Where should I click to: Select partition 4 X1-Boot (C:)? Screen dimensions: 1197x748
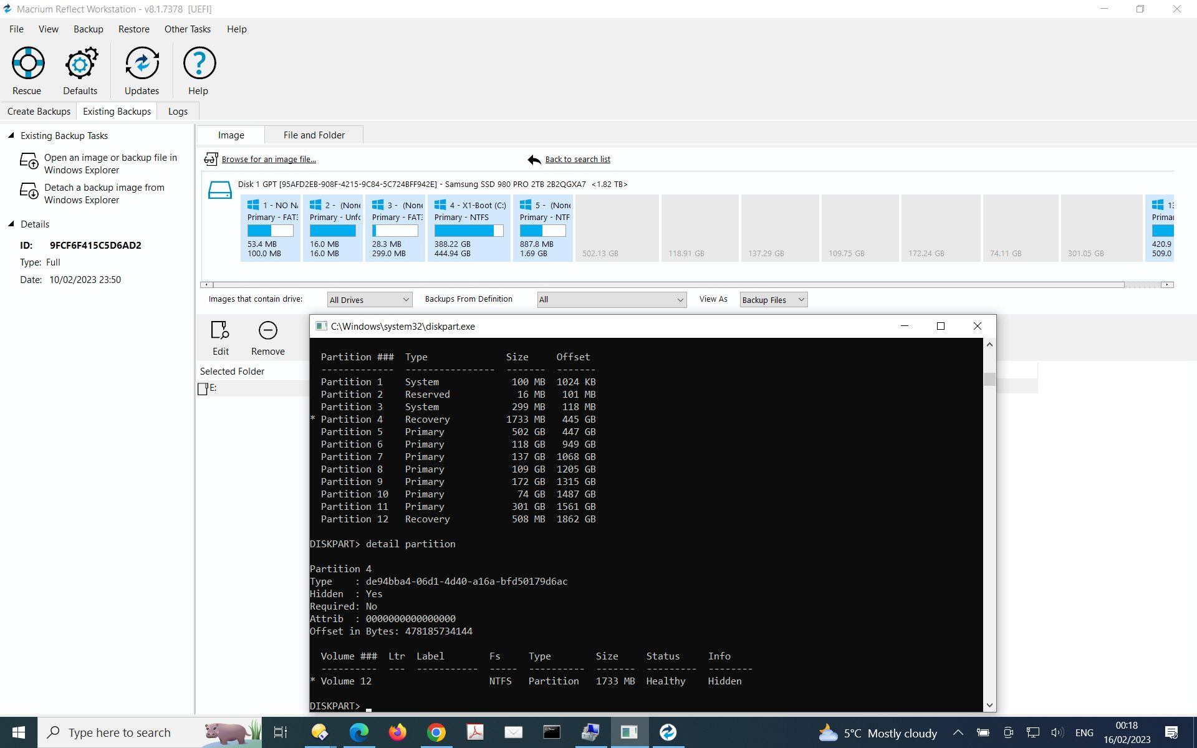tap(469, 228)
